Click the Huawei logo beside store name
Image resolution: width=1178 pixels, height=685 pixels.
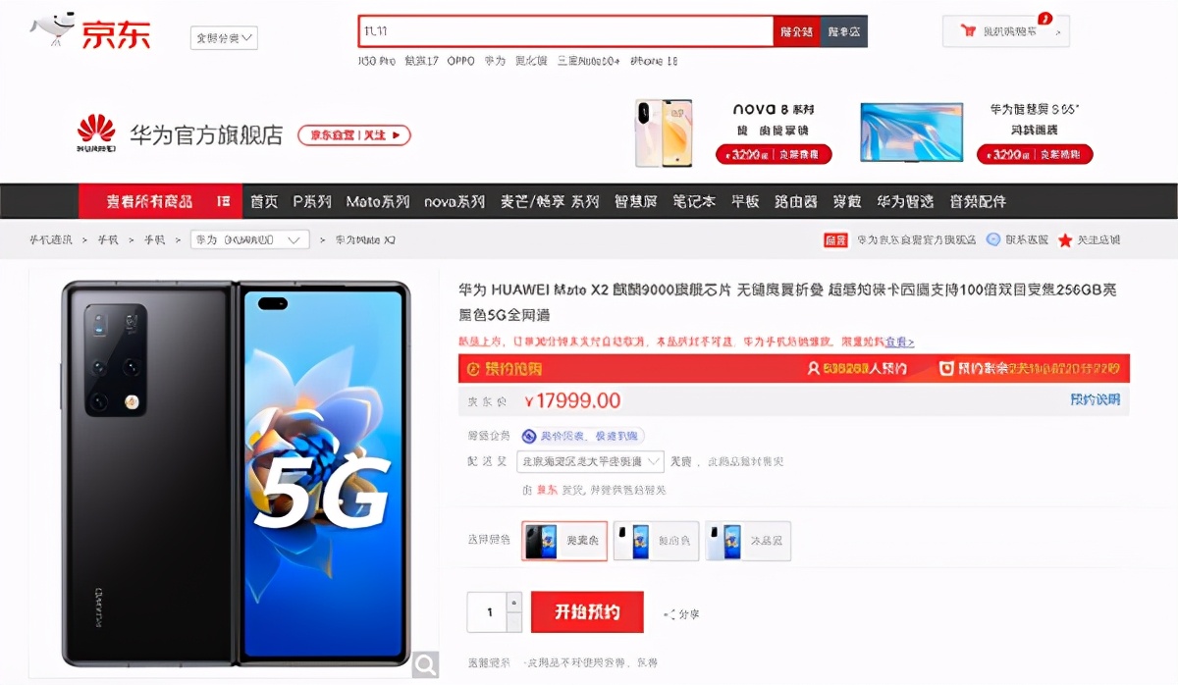point(96,133)
